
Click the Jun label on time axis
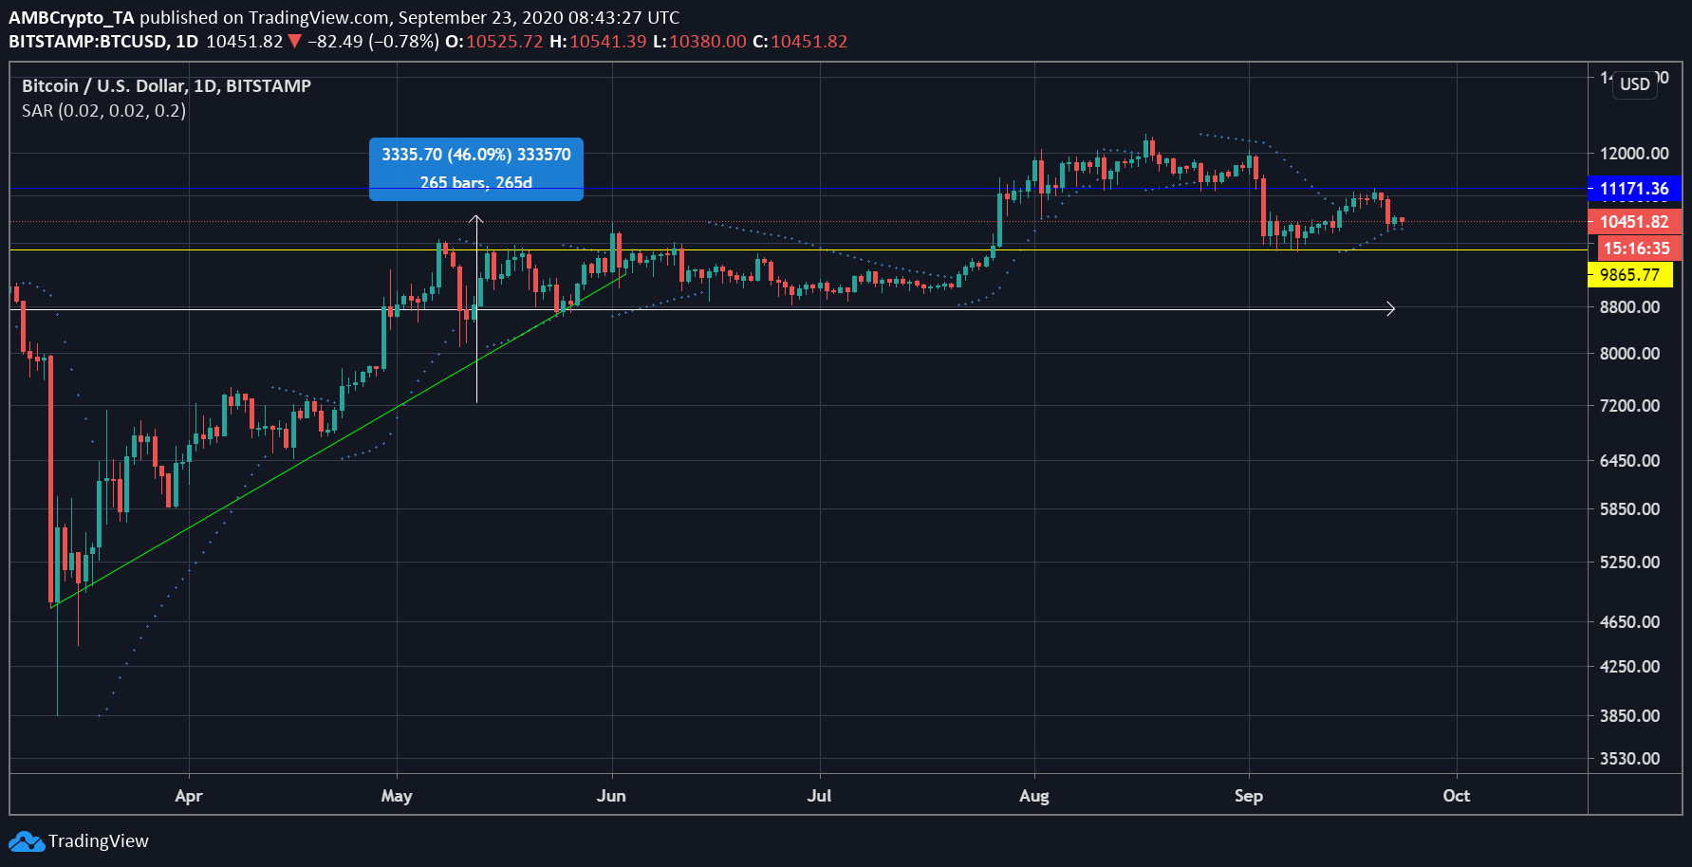[x=611, y=796]
